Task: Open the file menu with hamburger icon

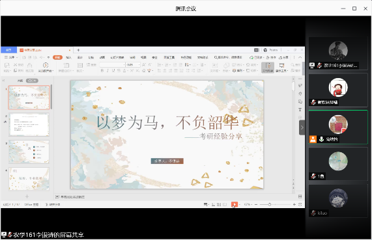Action: pos(10,57)
